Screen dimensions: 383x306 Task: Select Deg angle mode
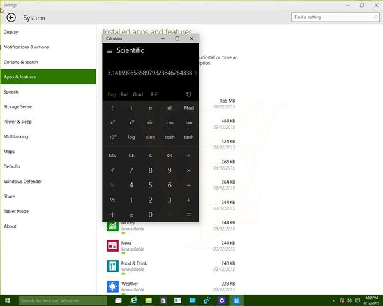(x=112, y=94)
